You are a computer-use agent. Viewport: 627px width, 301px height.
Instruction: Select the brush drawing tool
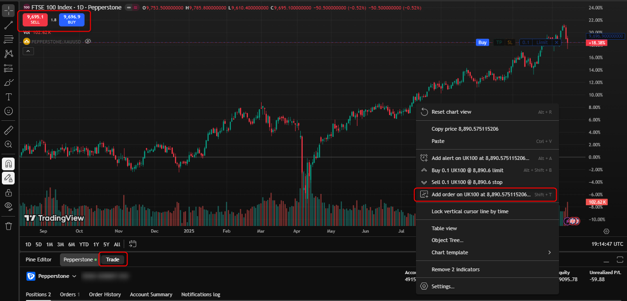[8, 83]
